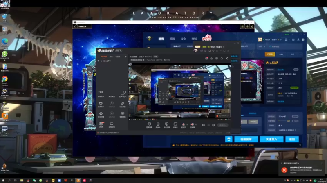Open the hamburger menu in streaming title bar
Image resolution: width=327 pixels, height=183 pixels.
pyautogui.click(x=217, y=51)
